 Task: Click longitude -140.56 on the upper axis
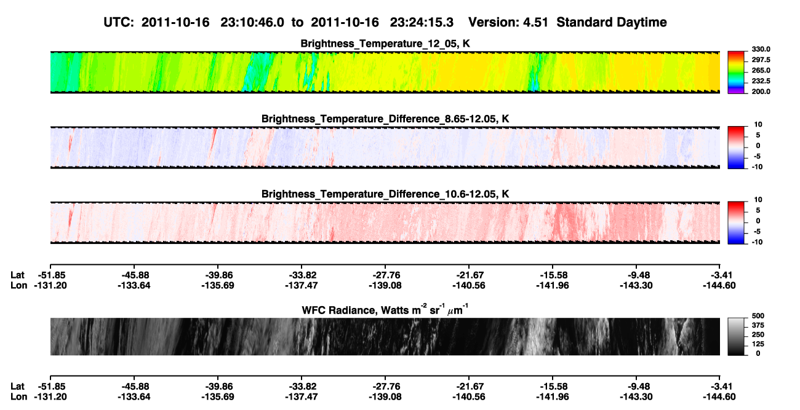pos(469,285)
